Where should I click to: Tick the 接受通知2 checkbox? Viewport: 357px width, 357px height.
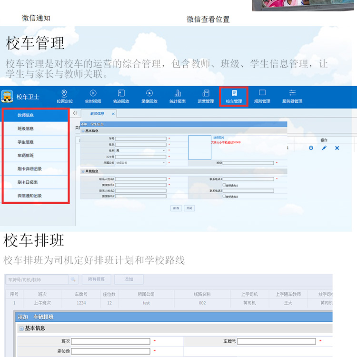tap(224, 196)
